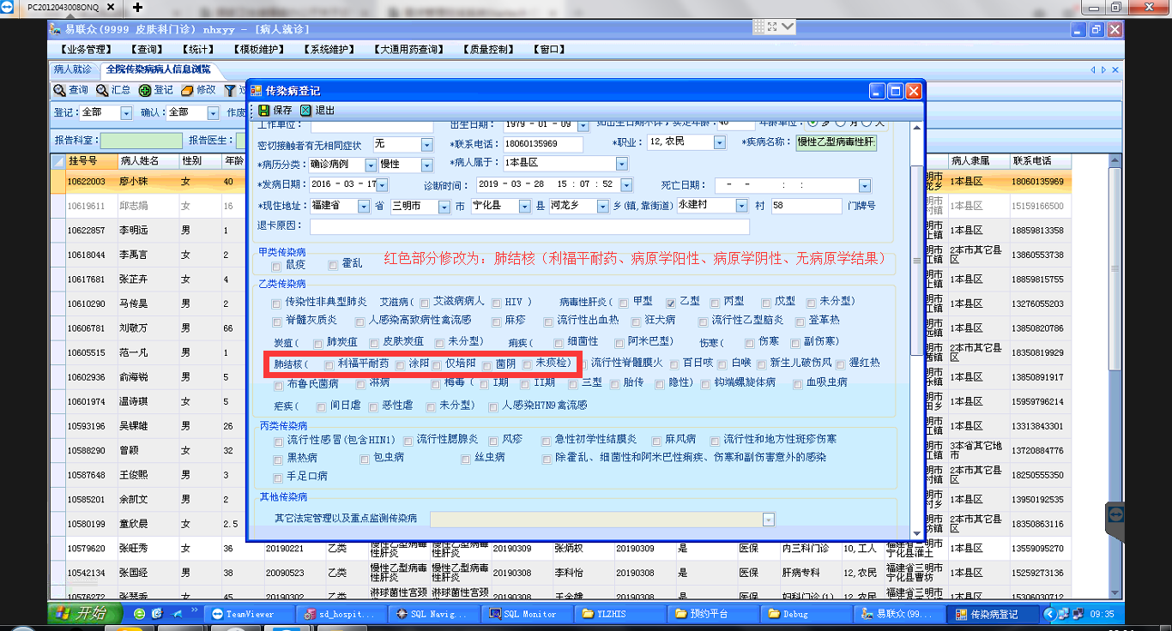
Task: Open the 密切接触者有无相同症状 dropdown
Action: pyautogui.click(x=428, y=144)
